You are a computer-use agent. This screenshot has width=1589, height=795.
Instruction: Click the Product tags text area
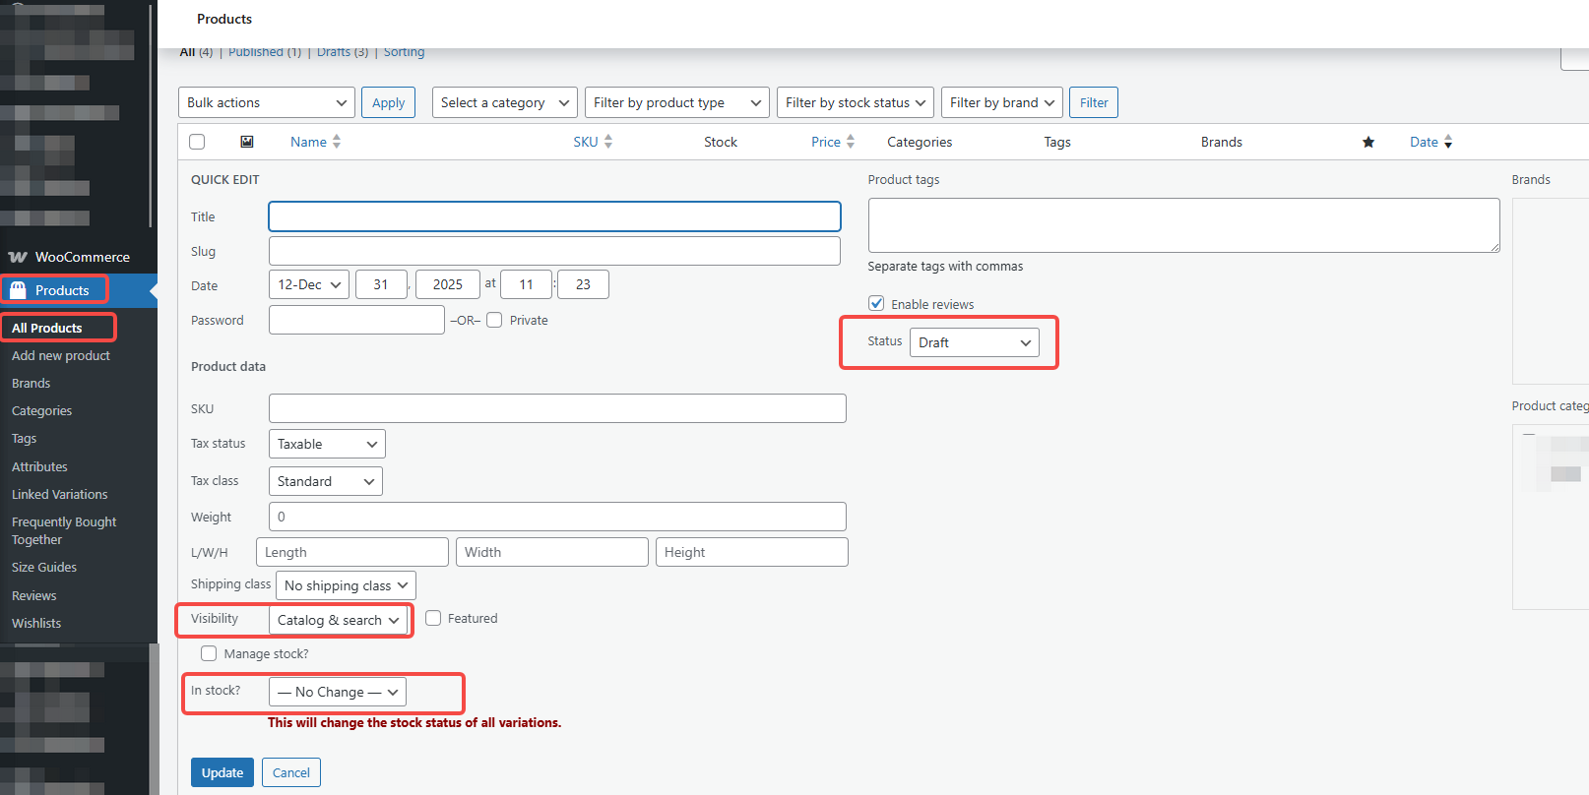(1184, 225)
